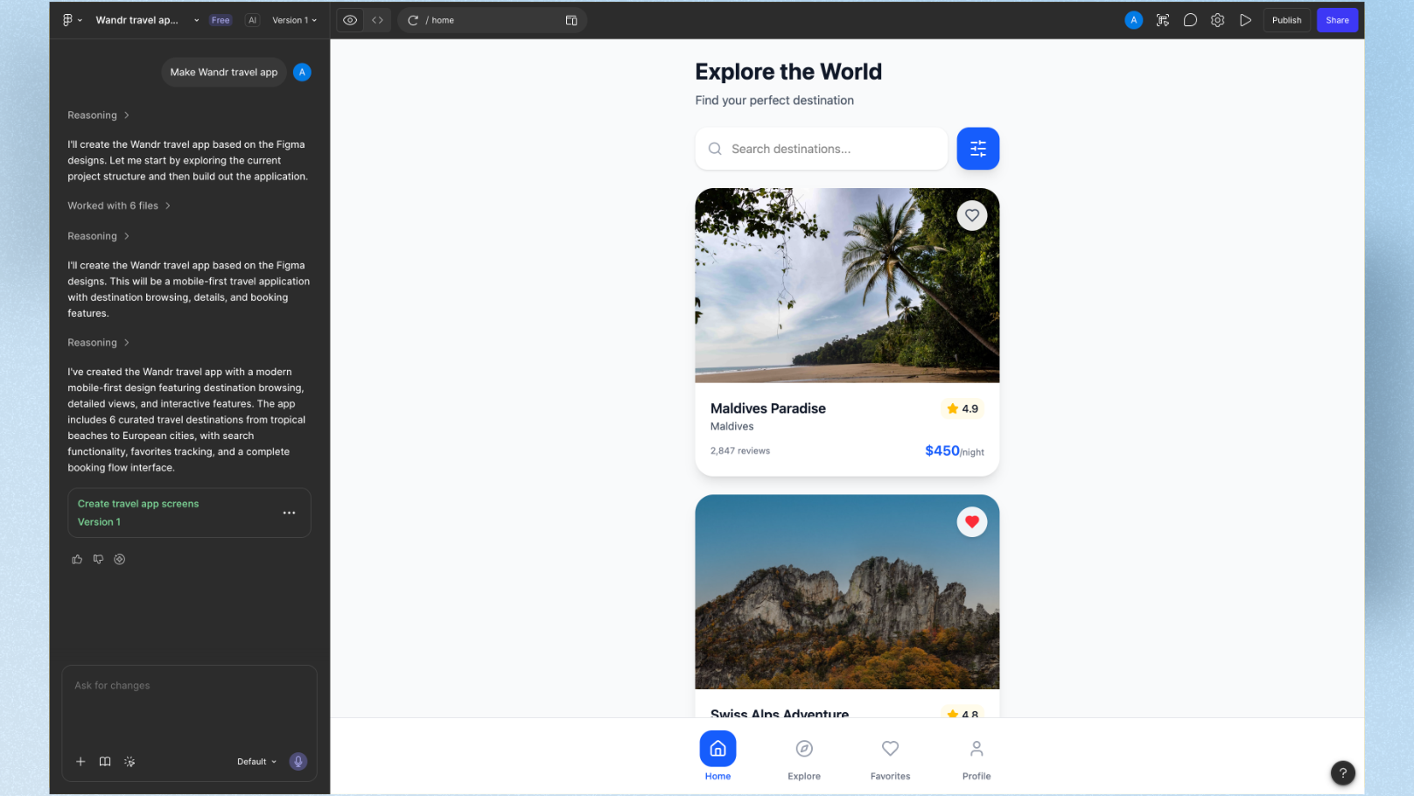This screenshot has width=1414, height=796.
Task: Refresh the /home preview page
Action: click(x=411, y=19)
